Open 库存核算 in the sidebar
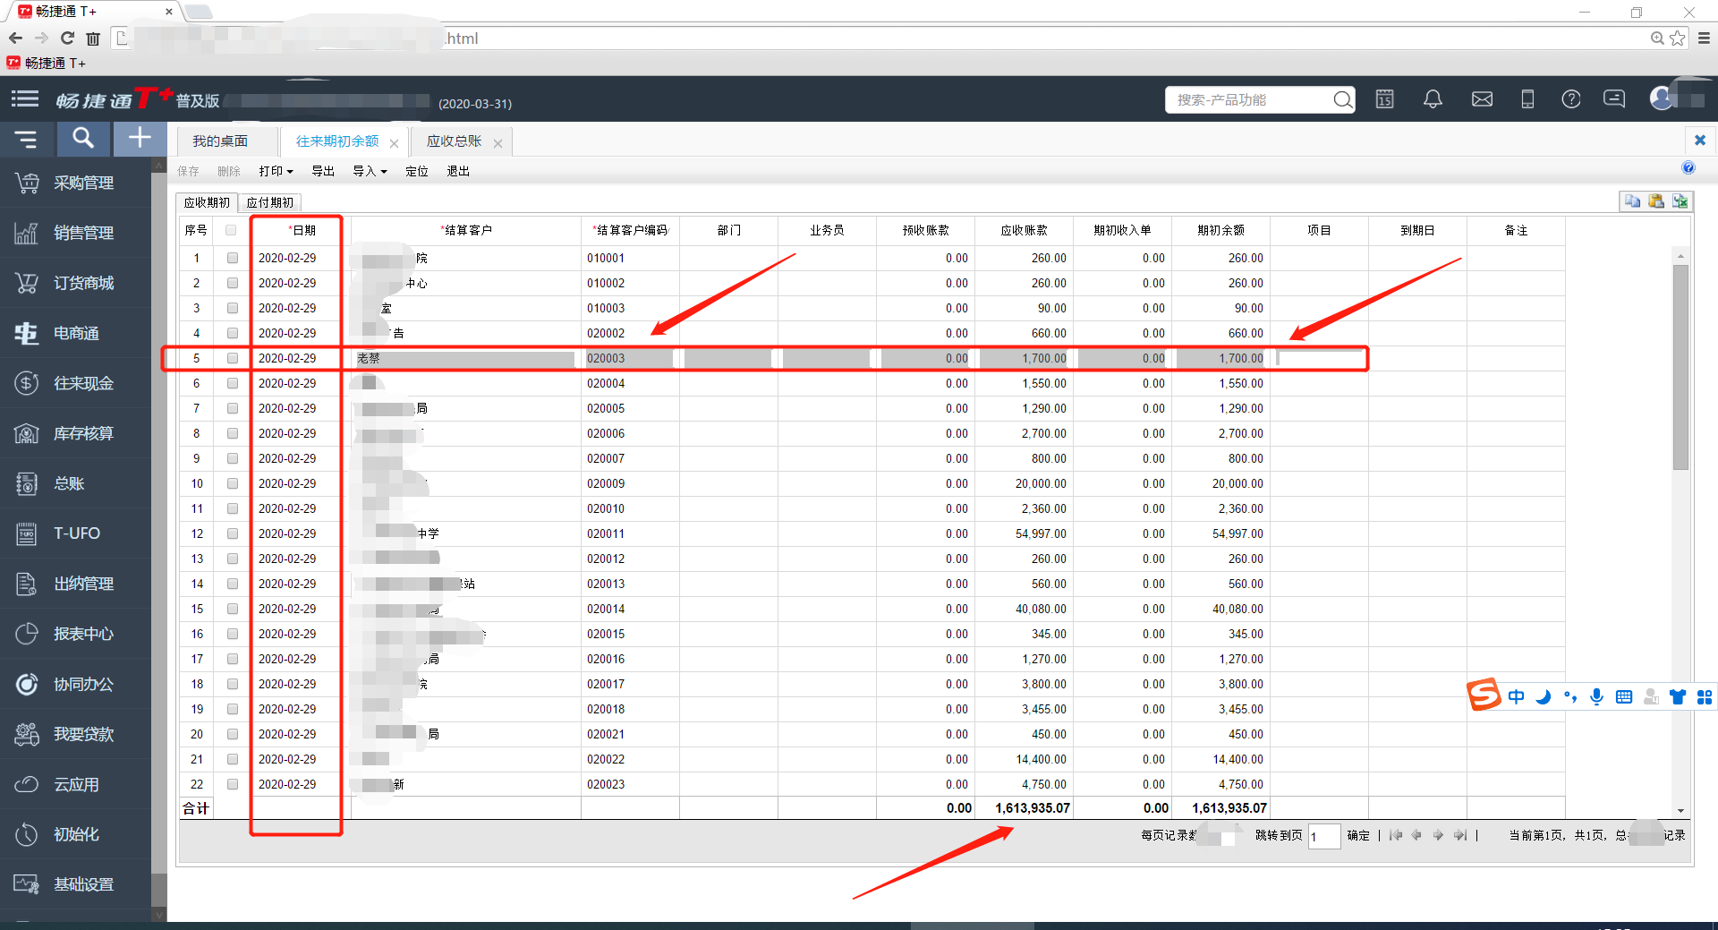 pyautogui.click(x=76, y=433)
